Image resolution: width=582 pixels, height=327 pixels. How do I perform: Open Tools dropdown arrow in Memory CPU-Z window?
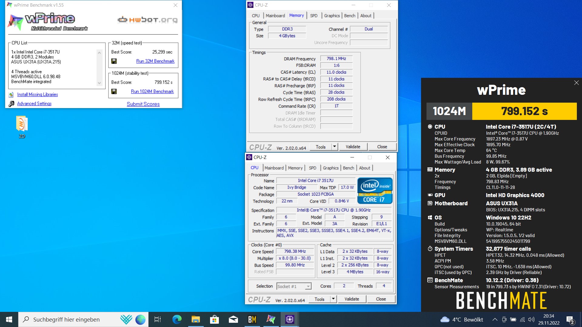click(334, 147)
